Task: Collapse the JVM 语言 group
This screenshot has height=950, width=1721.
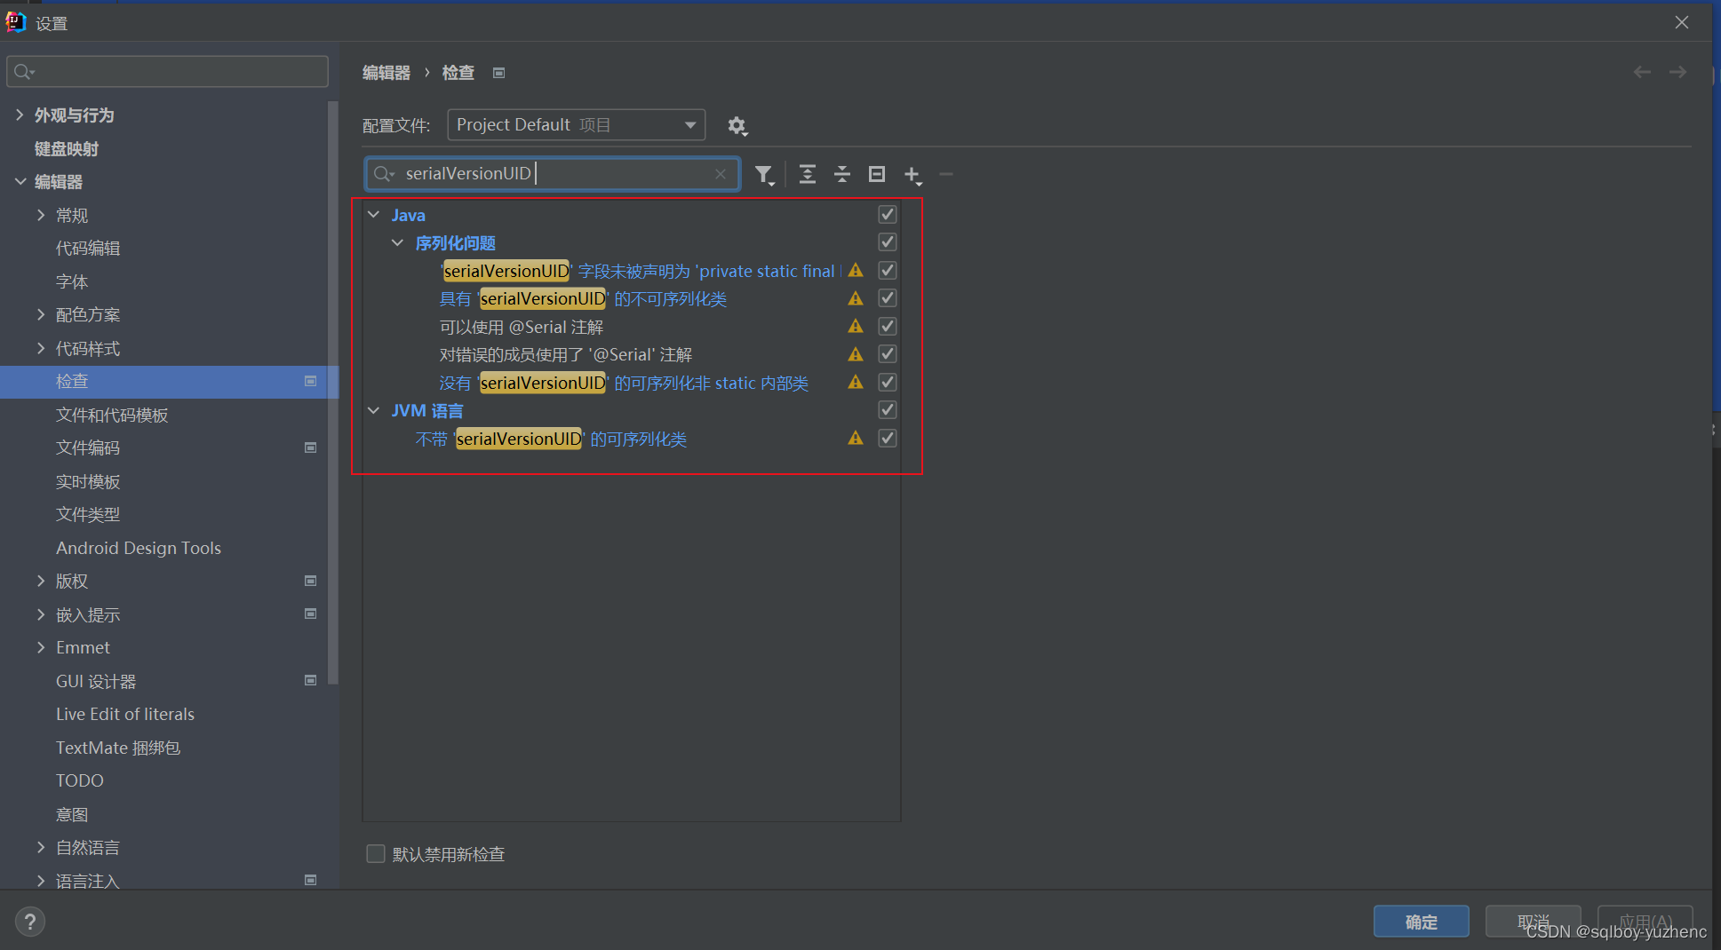Action: pos(374,410)
